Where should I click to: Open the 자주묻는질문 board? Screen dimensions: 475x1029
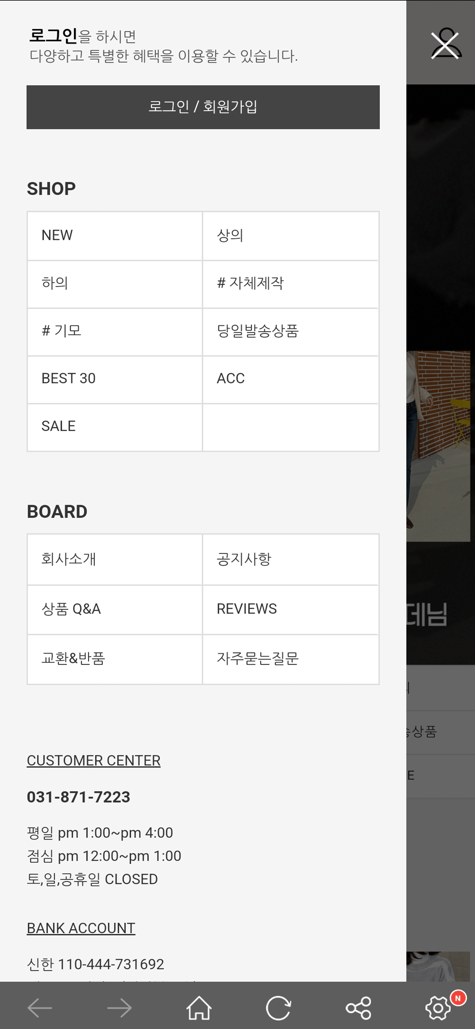tap(291, 659)
